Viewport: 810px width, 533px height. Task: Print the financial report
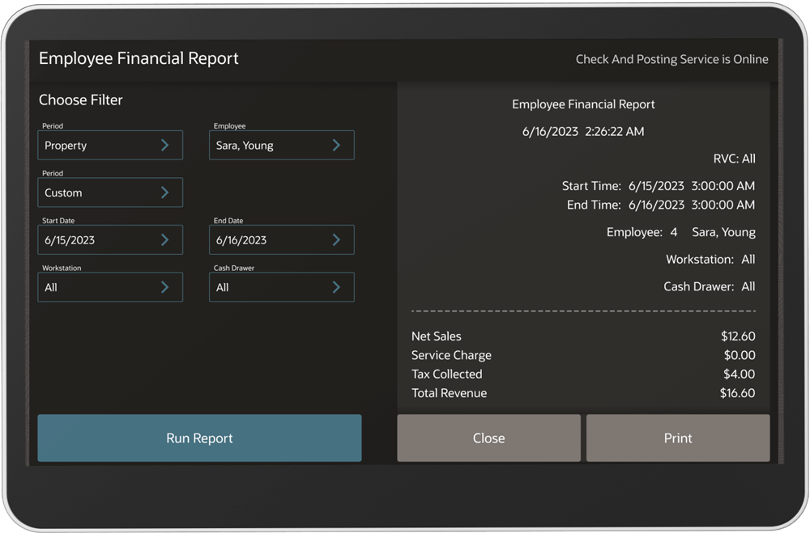[678, 438]
